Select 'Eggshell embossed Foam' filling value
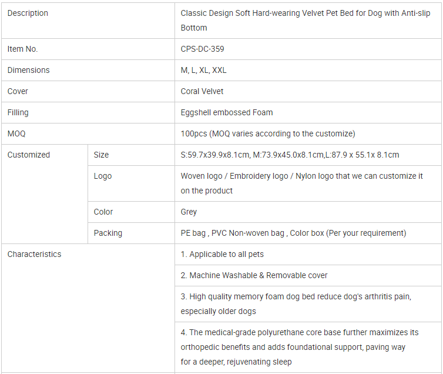The height and width of the screenshot is (374, 443). click(227, 113)
